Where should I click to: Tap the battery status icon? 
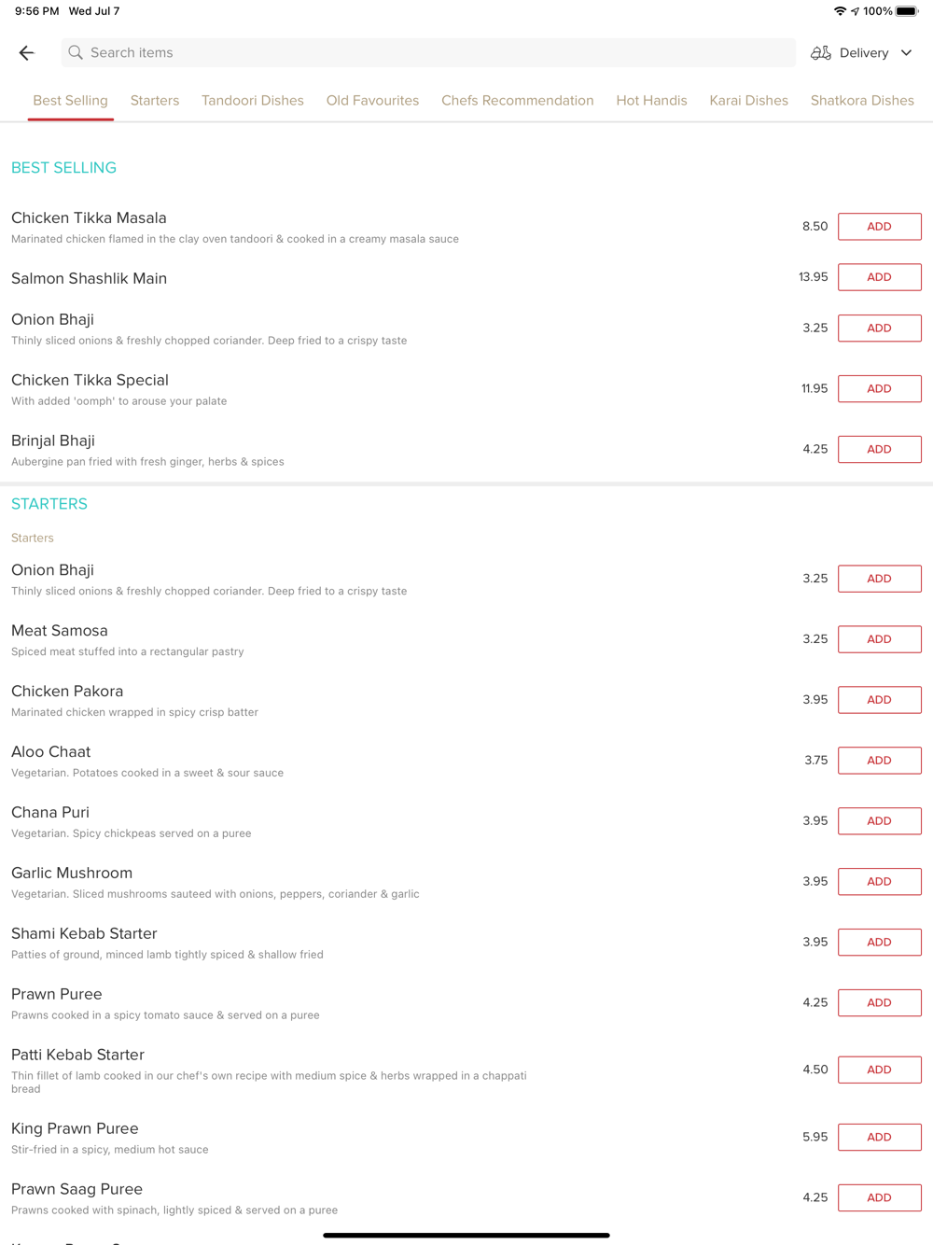(907, 11)
